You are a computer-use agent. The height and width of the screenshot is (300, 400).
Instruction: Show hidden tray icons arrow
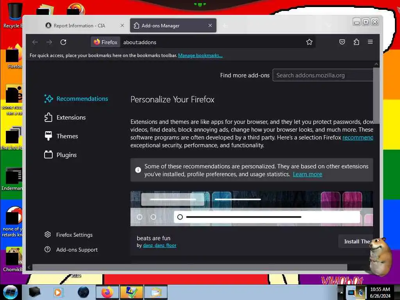(341, 292)
